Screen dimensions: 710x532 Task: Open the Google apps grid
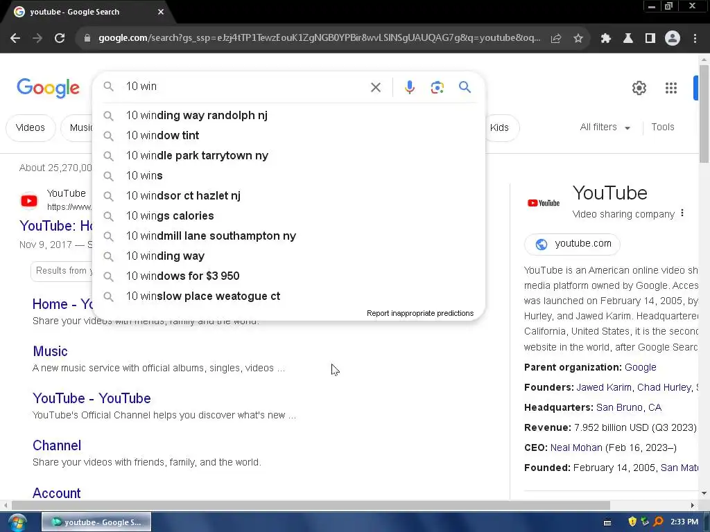coord(671,88)
